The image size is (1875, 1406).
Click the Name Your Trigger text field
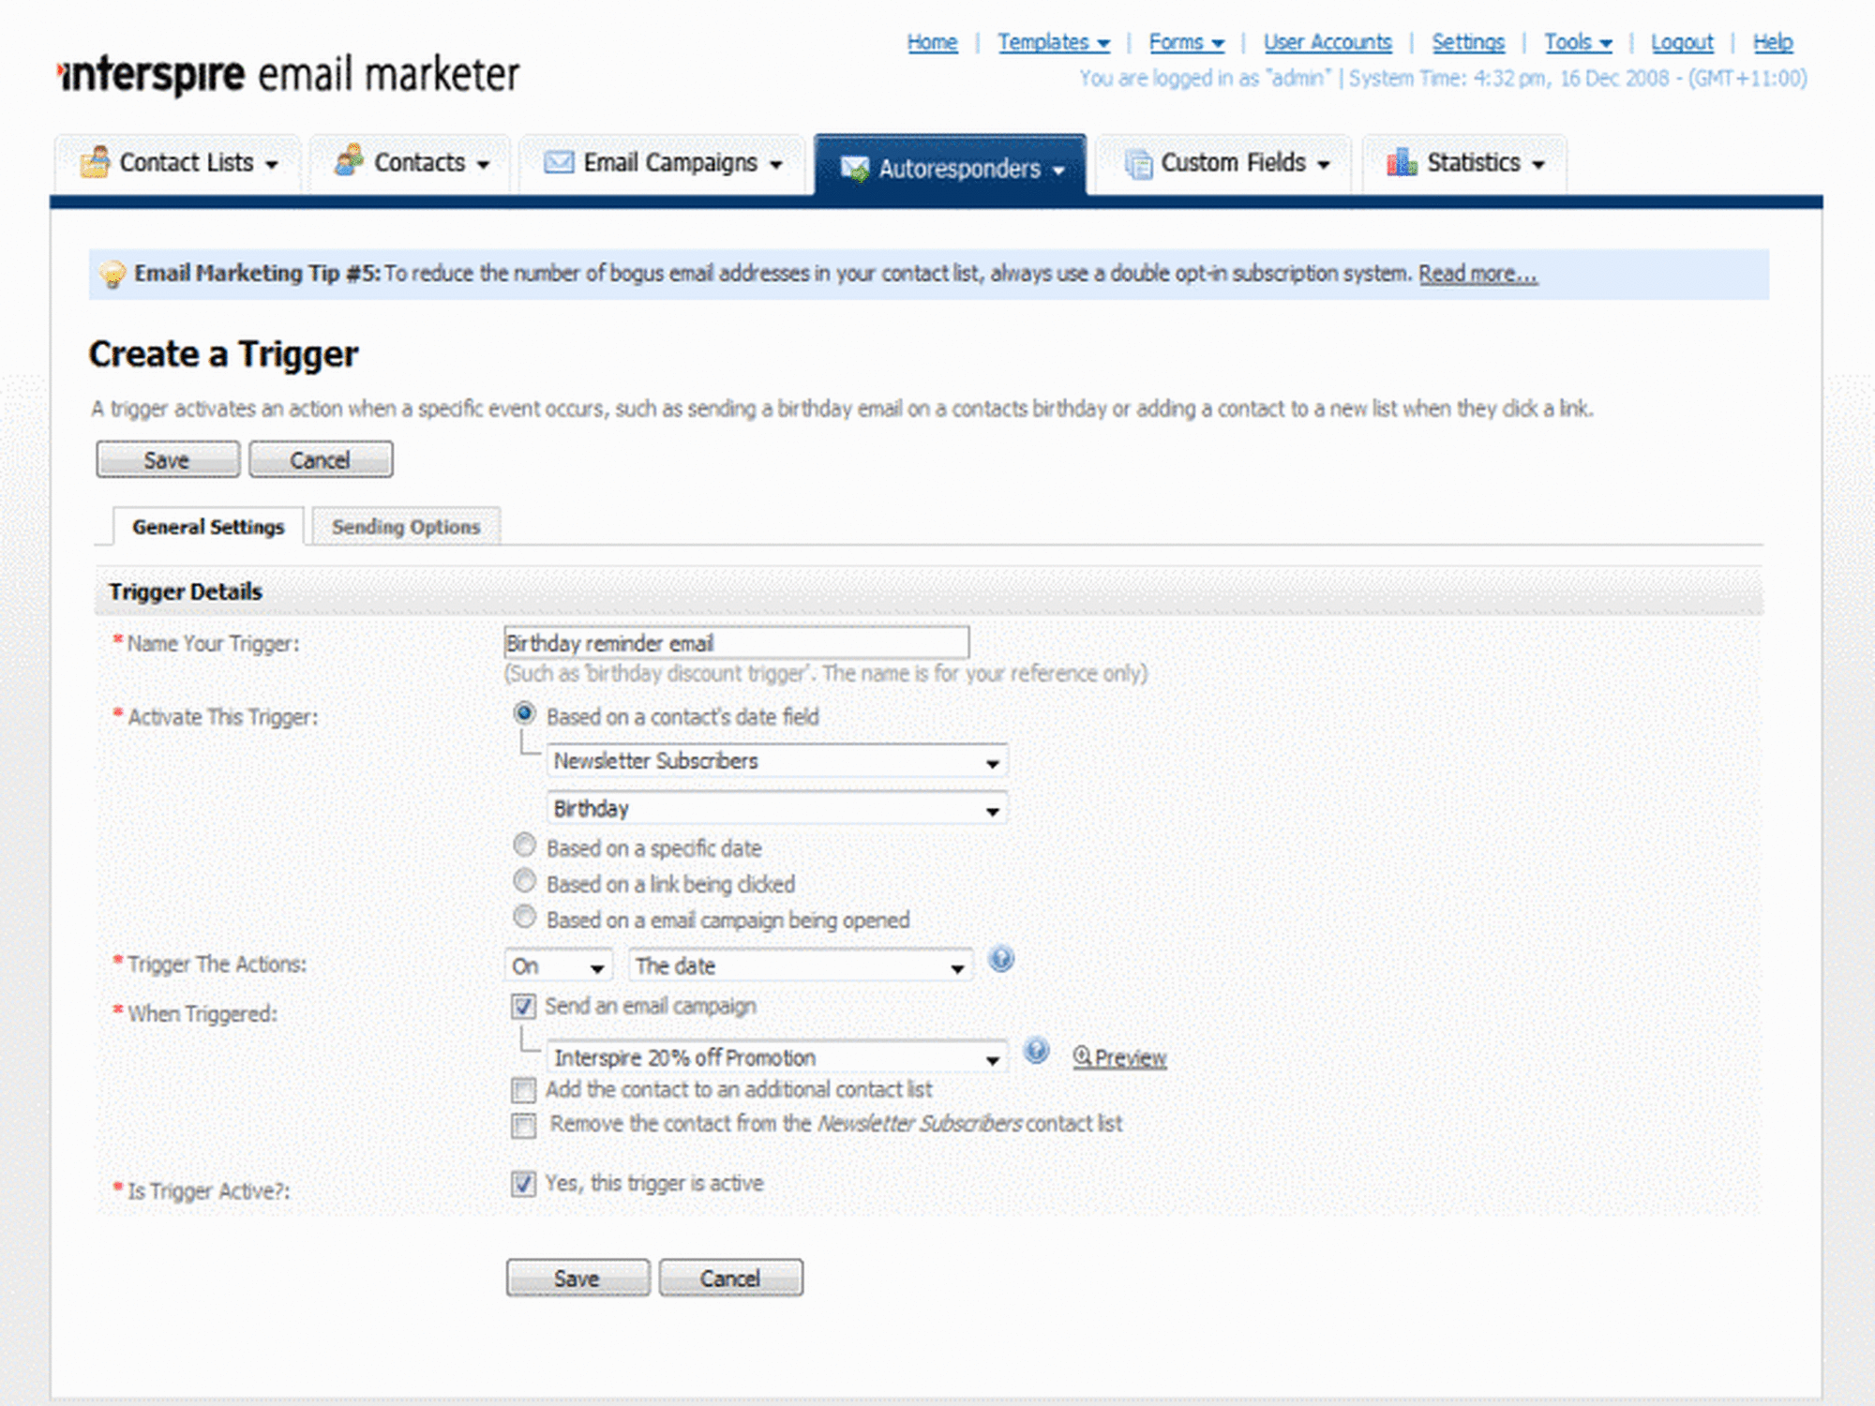tap(736, 643)
